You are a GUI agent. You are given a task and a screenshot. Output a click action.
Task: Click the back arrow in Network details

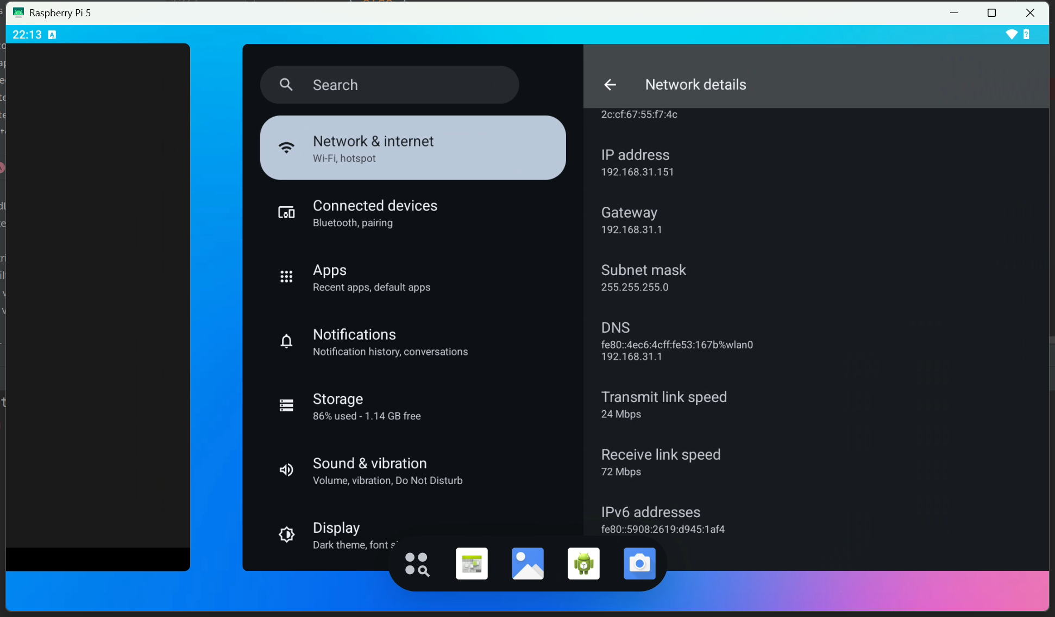pos(610,85)
